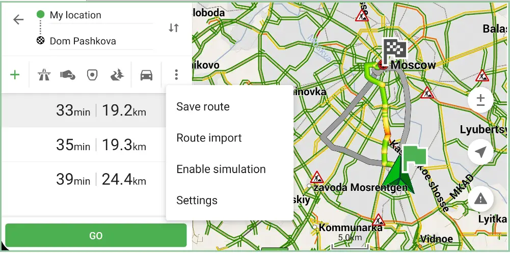Image resolution: width=510 pixels, height=253 pixels.
Task: Toggle avoid highways option icon
Action: 44,75
